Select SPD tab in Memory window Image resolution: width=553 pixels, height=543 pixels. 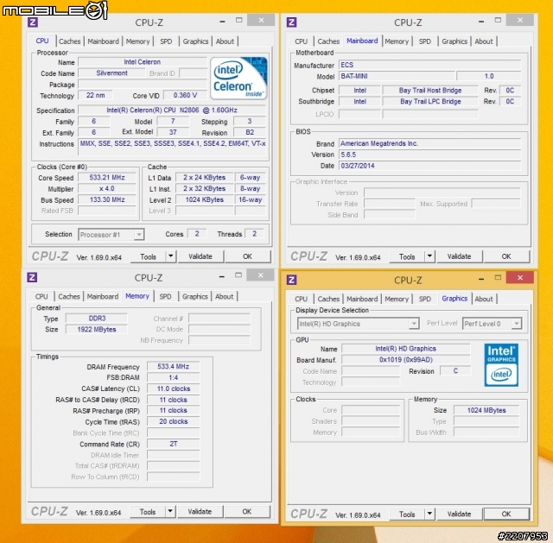[x=165, y=297]
